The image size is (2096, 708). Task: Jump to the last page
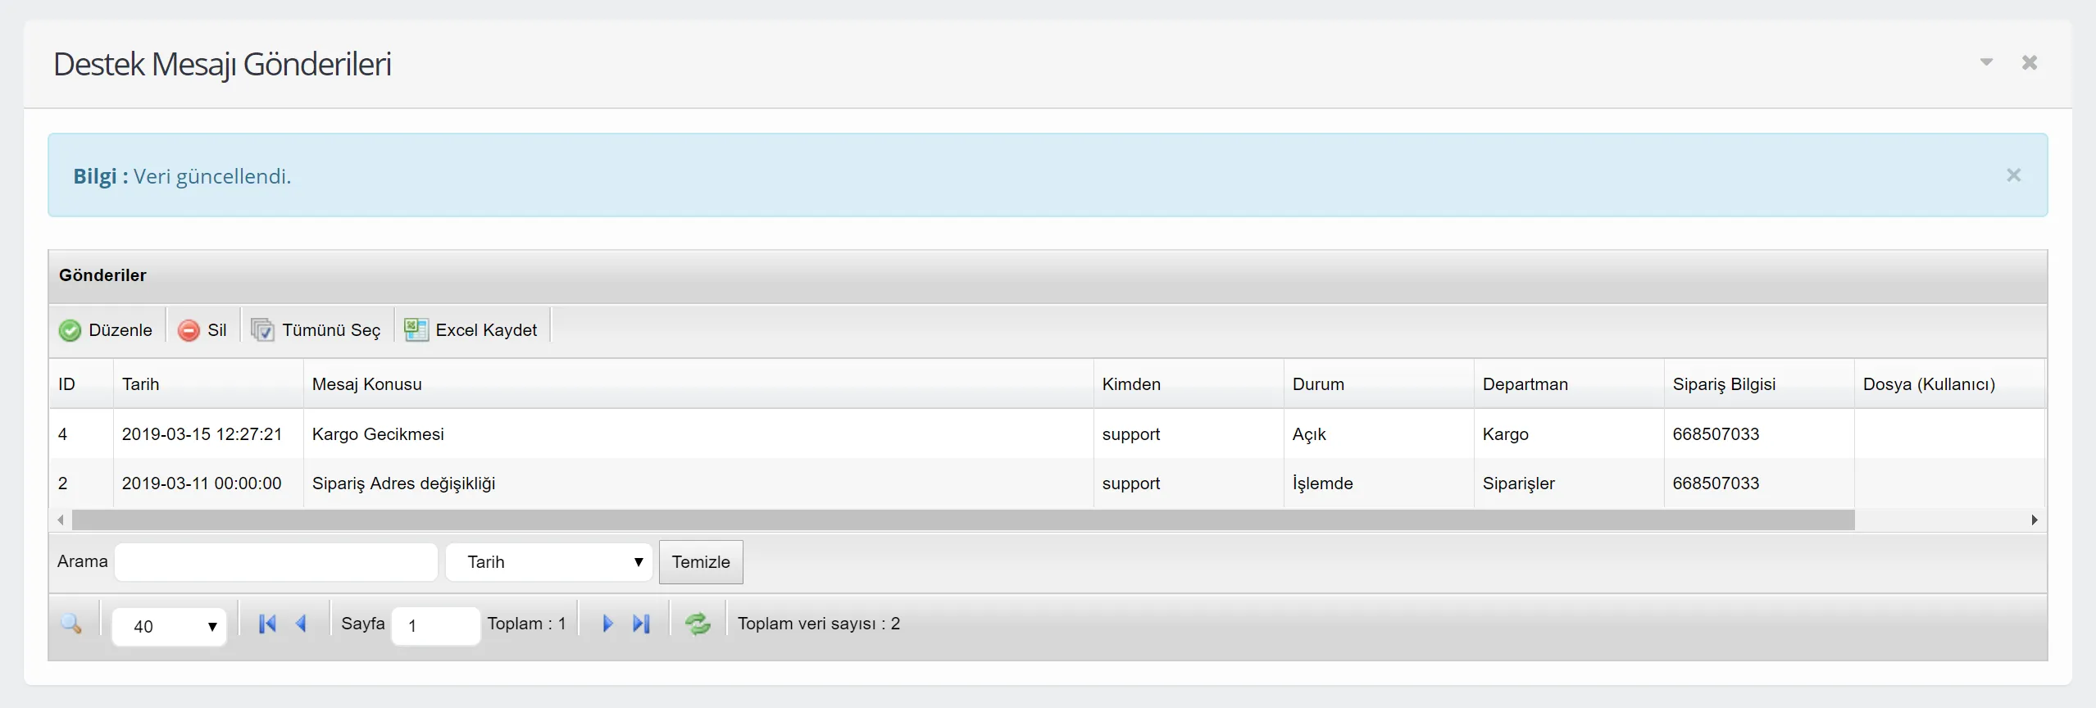tap(641, 624)
